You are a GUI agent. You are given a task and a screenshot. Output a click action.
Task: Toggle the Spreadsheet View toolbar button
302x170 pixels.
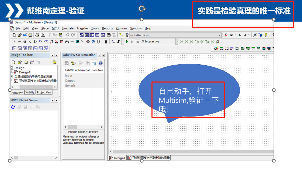click(x=87, y=35)
